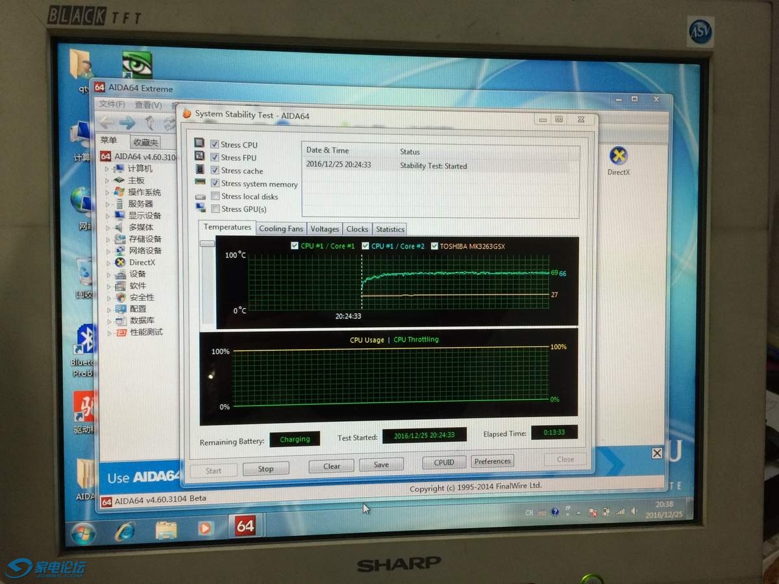Click the volume speaker icon in system tray

pyautogui.click(x=634, y=511)
